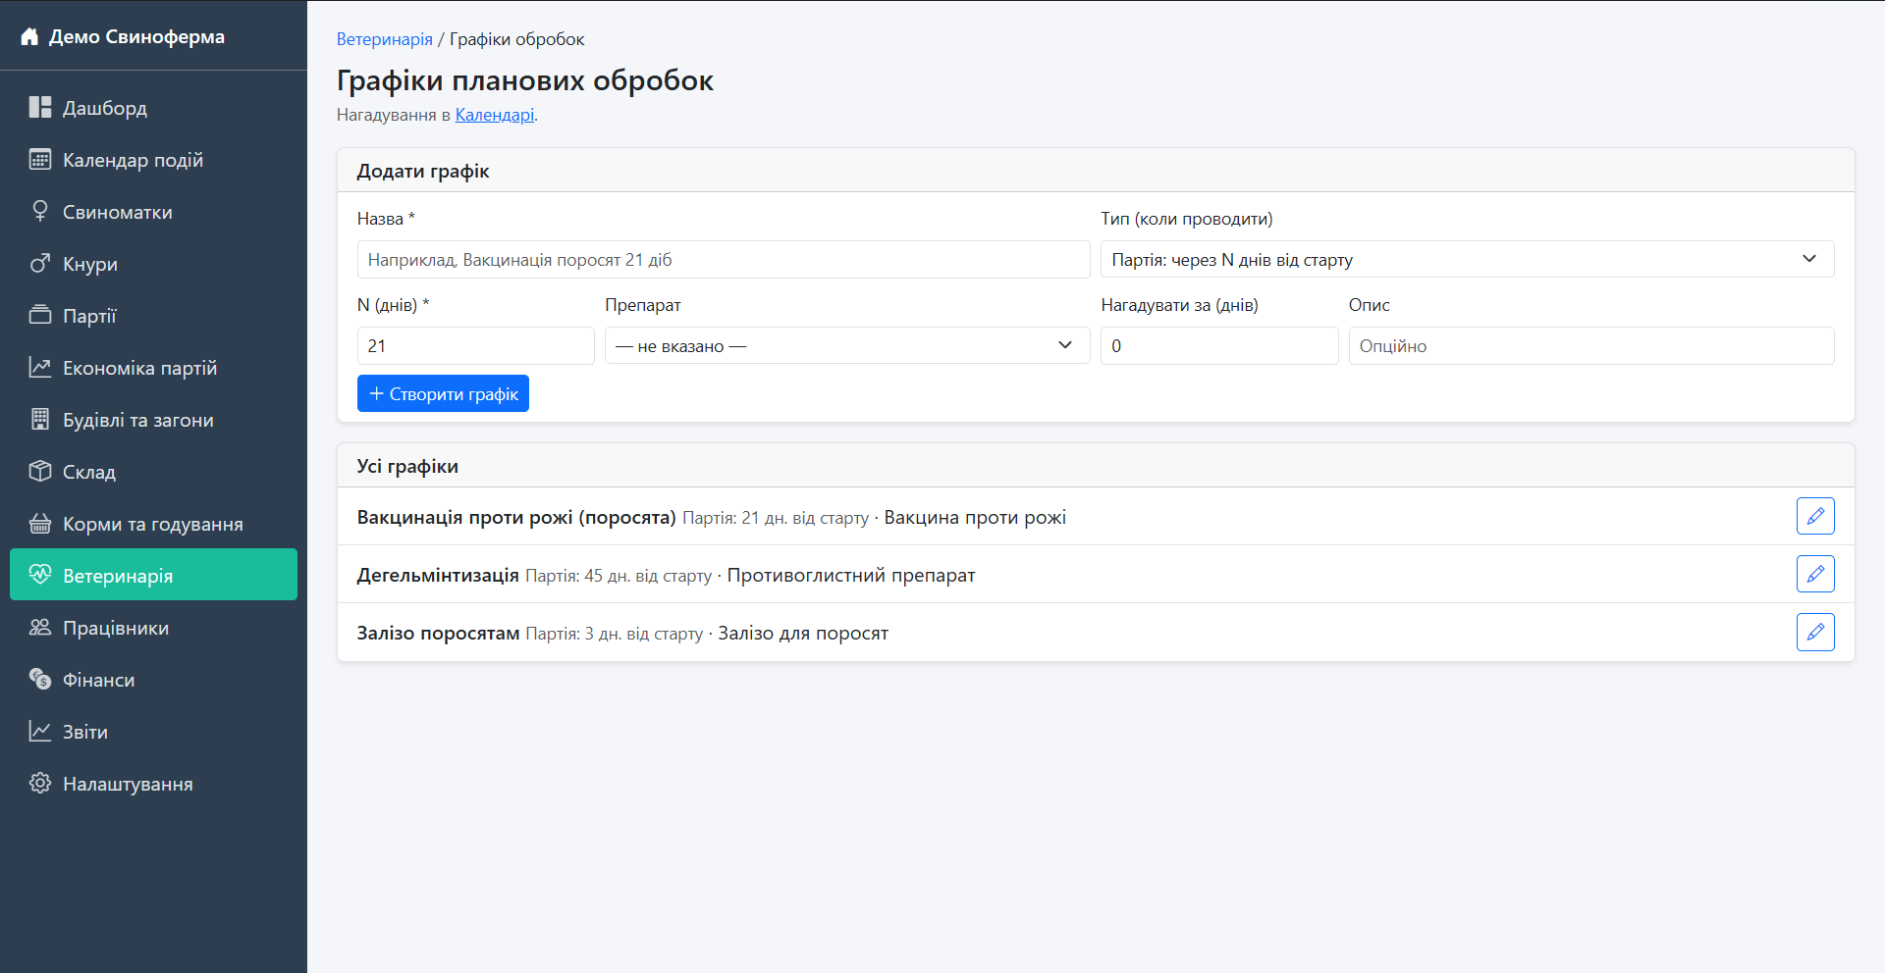This screenshot has height=973, width=1885.
Task: Open Дашборд via its sidebar icon
Action: pyautogui.click(x=40, y=108)
